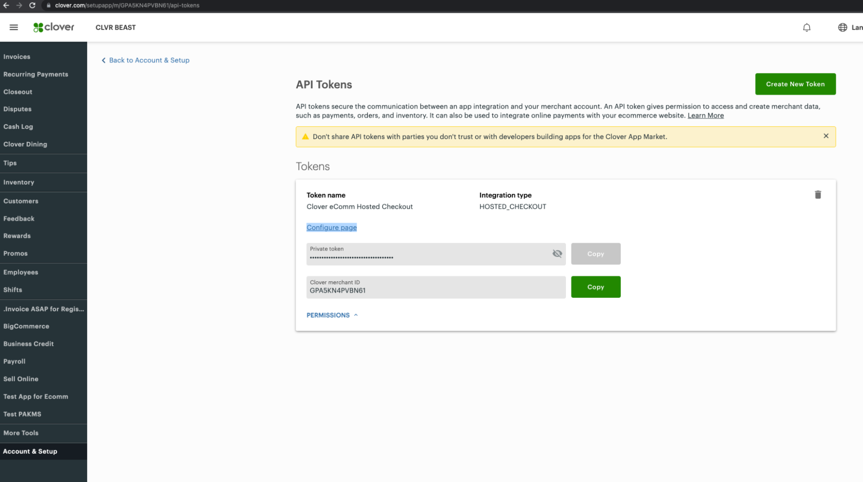Dismiss the yellow warning banner
The width and height of the screenshot is (863, 482).
(x=826, y=136)
